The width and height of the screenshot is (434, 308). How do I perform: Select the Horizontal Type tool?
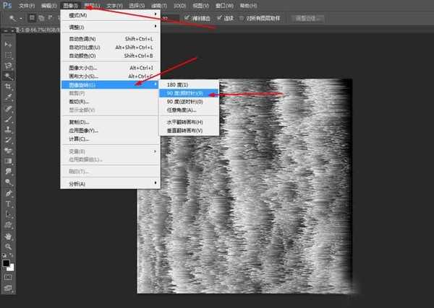tap(9, 203)
